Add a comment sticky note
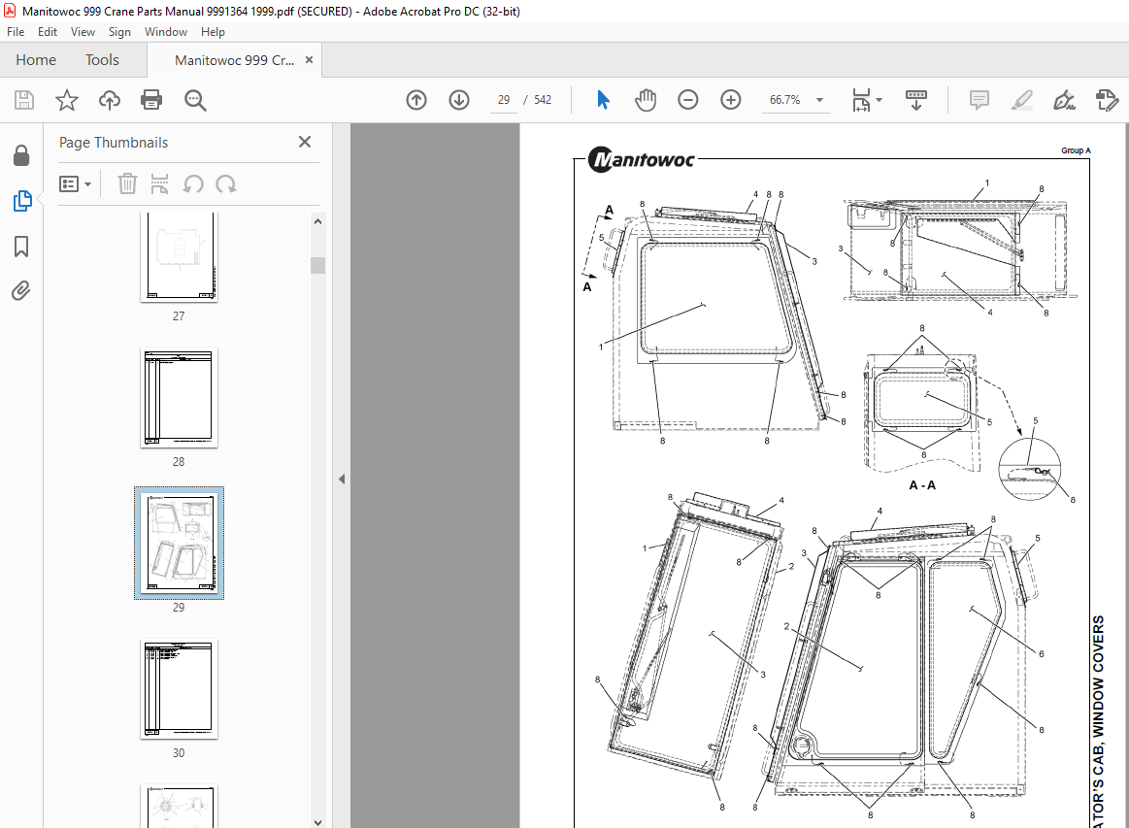This screenshot has width=1129, height=828. click(x=980, y=100)
